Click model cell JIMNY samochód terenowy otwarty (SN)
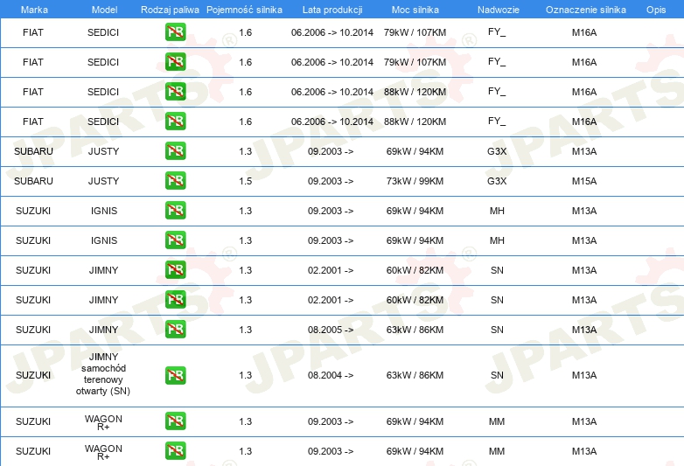The image size is (684, 466). [x=103, y=373]
